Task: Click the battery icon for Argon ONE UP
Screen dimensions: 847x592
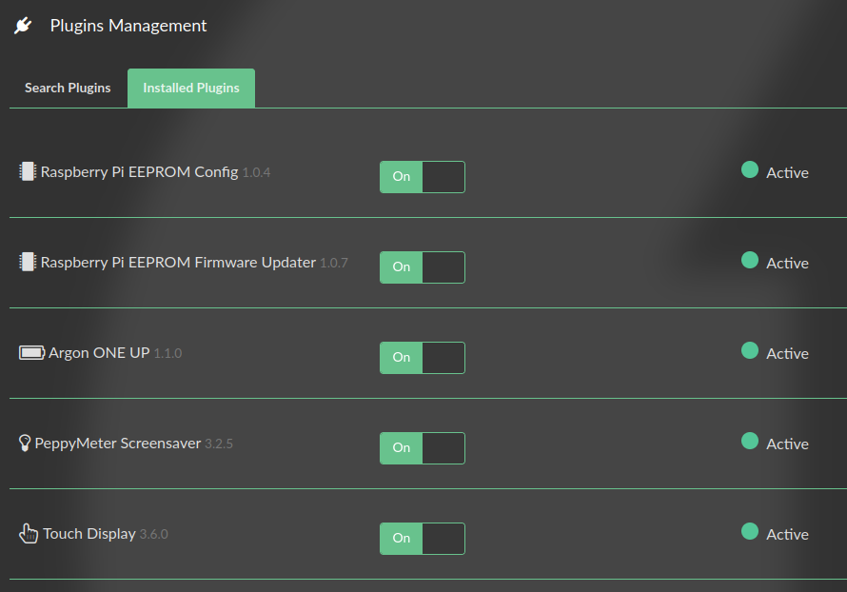Action: pyautogui.click(x=31, y=353)
